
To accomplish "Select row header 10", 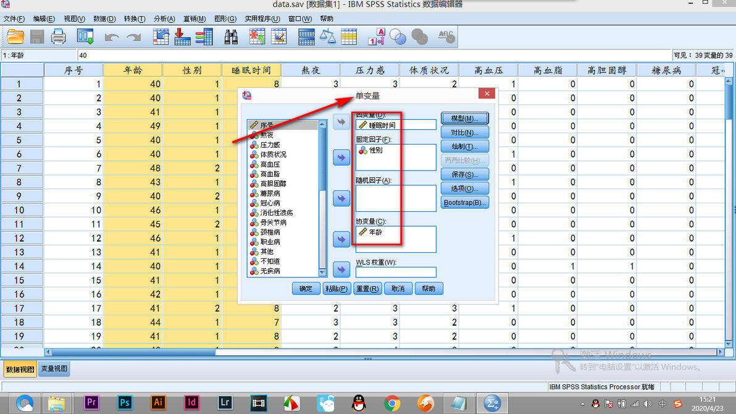I will [22, 210].
